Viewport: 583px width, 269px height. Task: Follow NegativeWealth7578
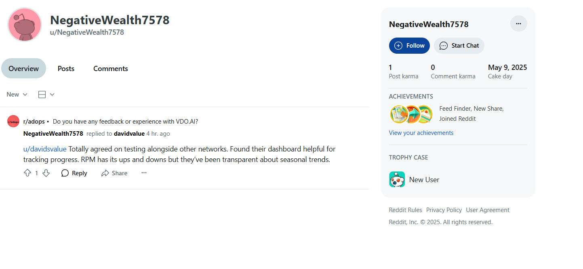pos(409,46)
